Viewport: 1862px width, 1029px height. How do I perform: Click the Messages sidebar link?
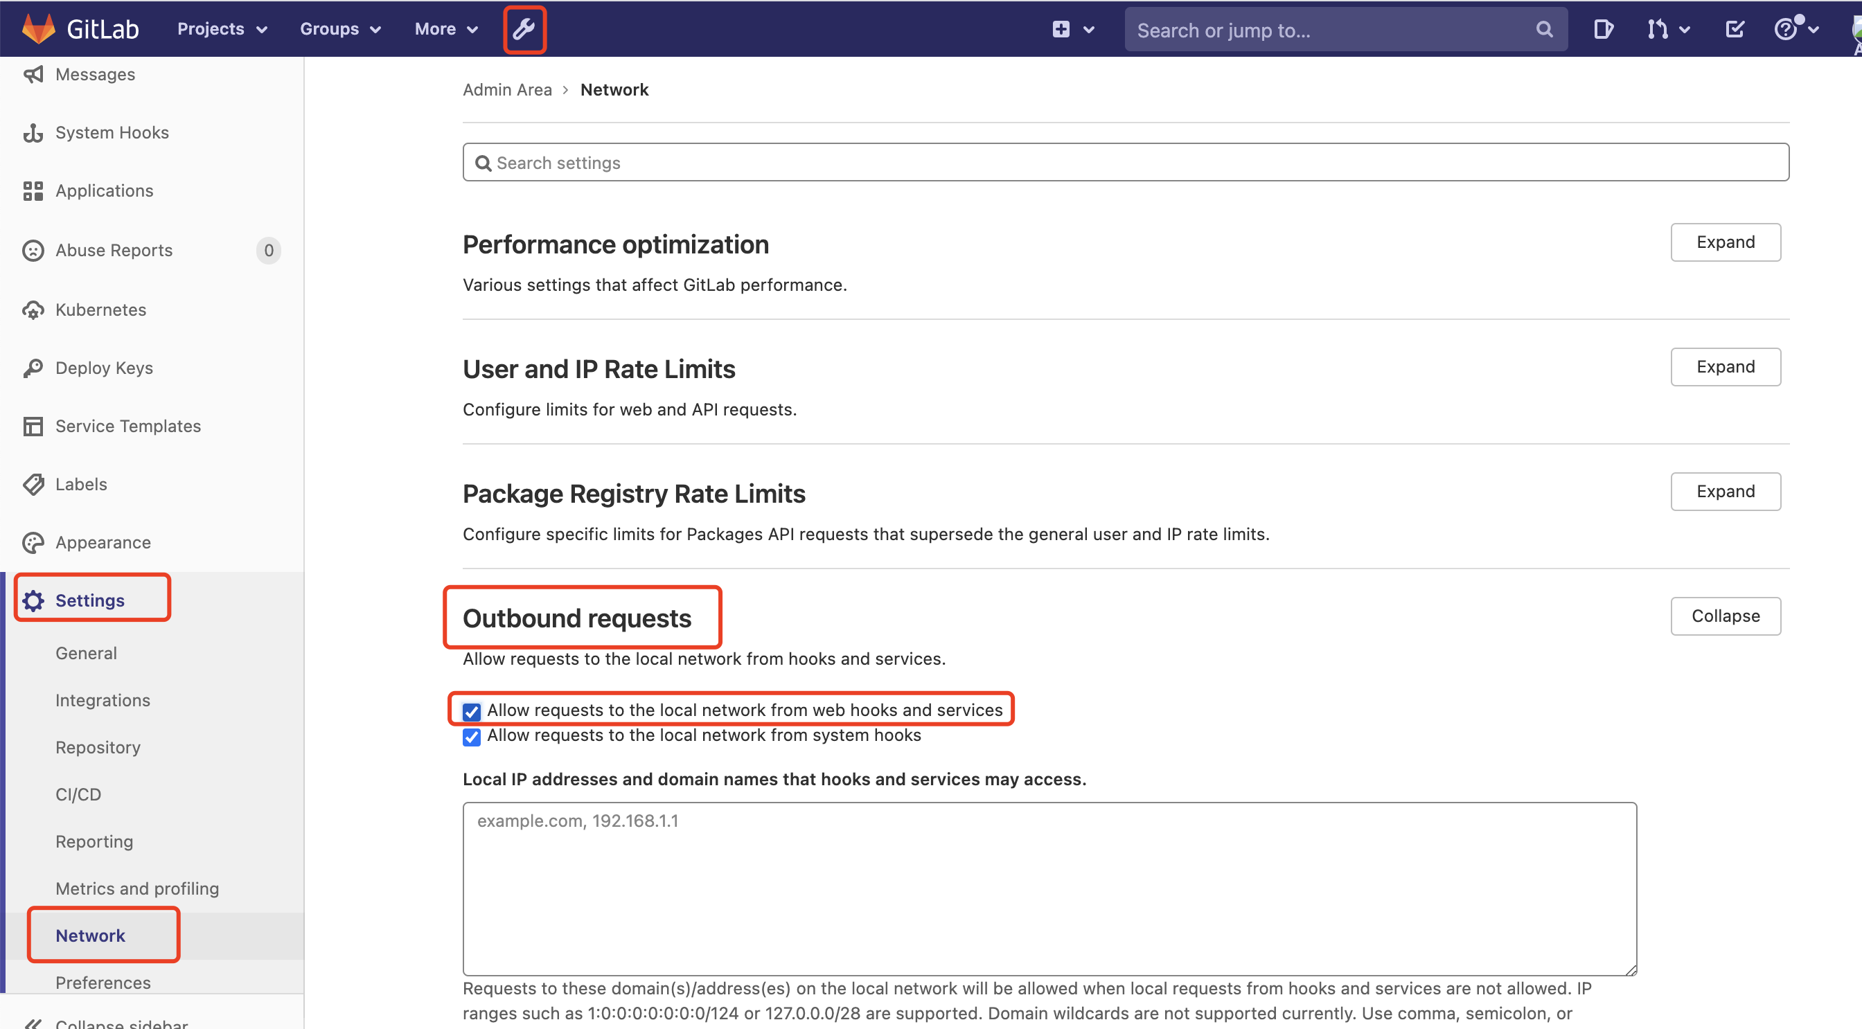(x=96, y=74)
